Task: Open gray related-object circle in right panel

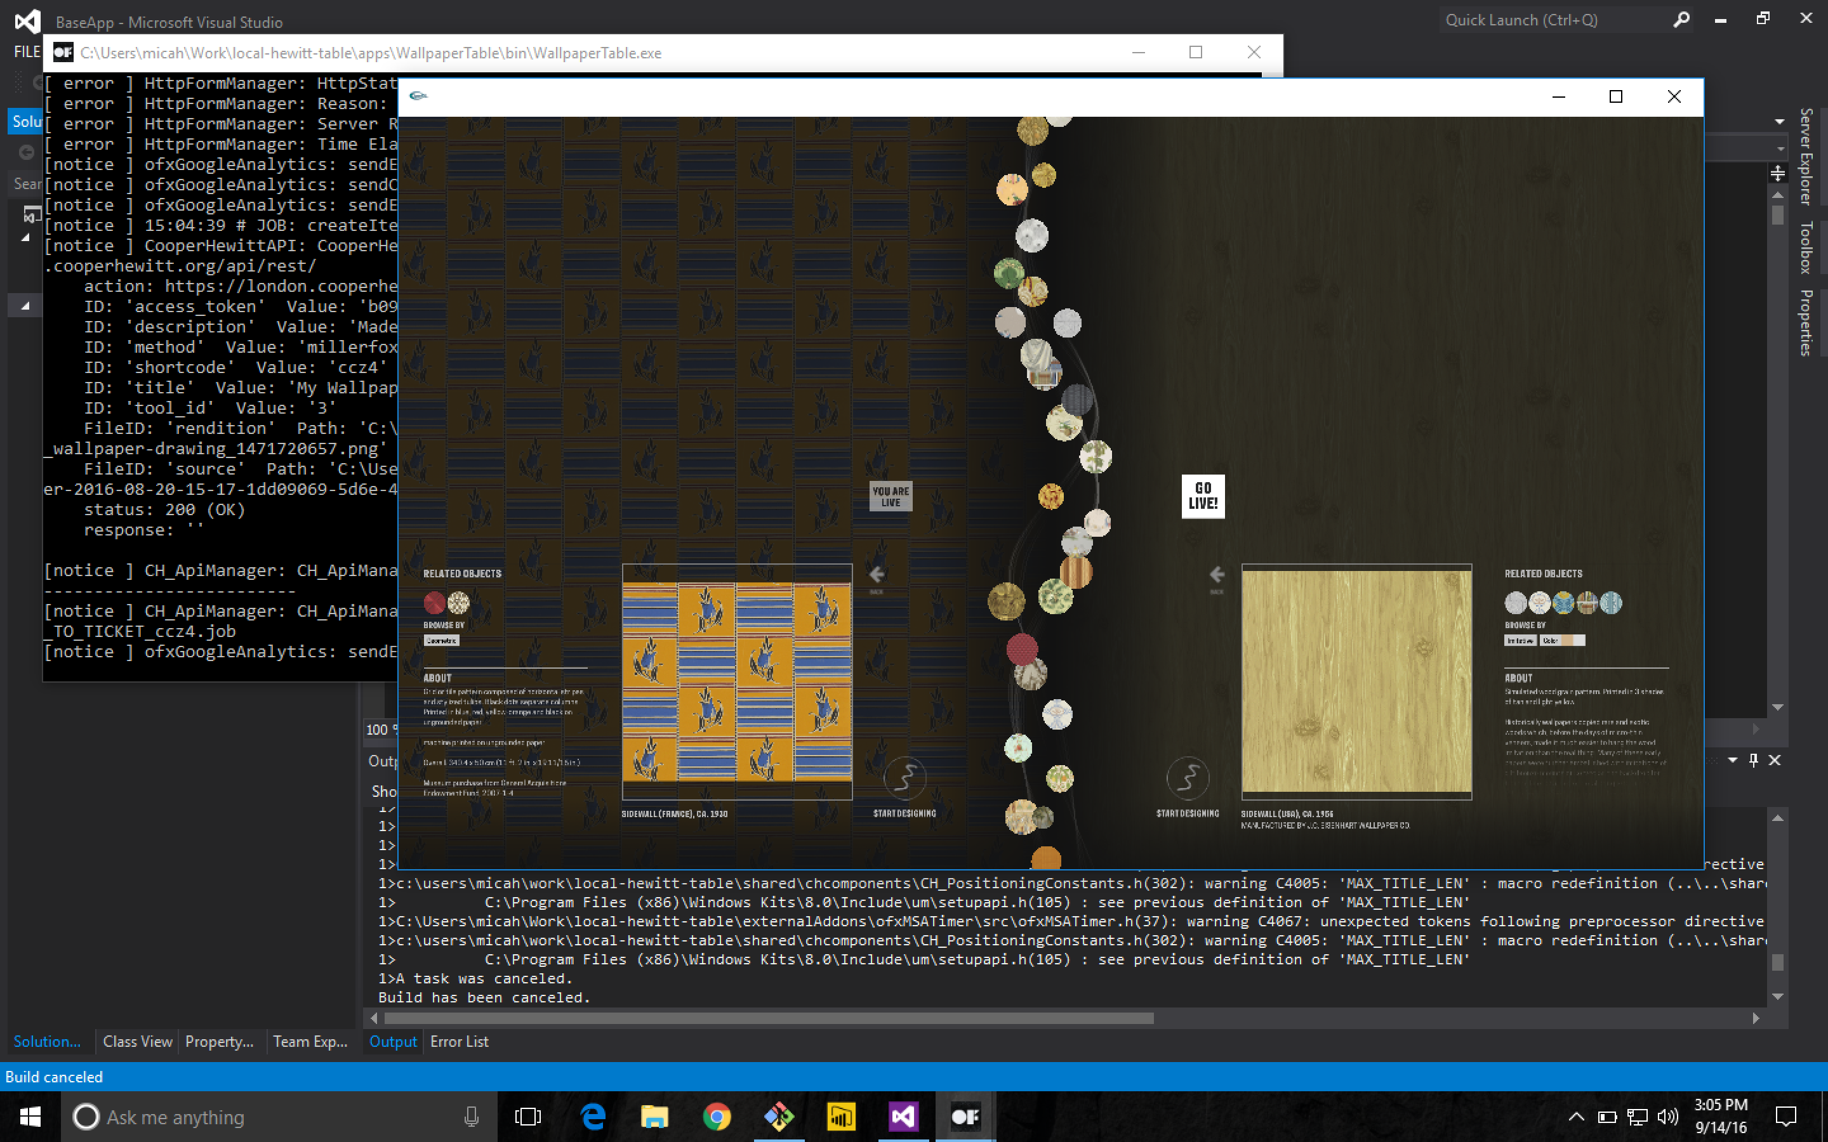Action: coord(1515,603)
